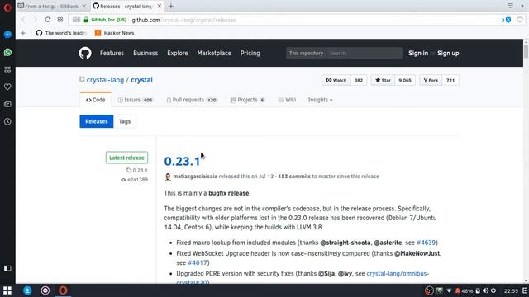View the GitHub, Inc. security certificate badge

coord(105,20)
